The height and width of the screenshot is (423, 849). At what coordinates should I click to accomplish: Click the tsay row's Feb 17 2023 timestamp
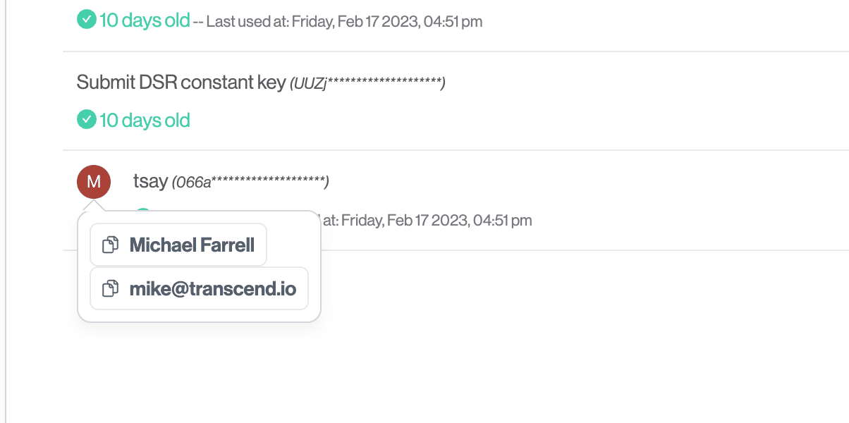pos(430,221)
